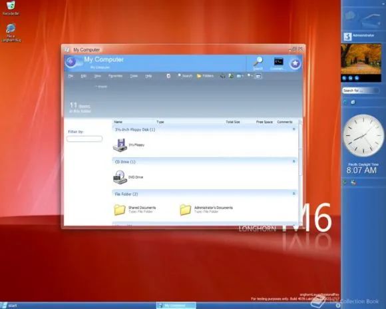This screenshot has height=309, width=386.
Task: Open the Start menu
Action: tap(9, 306)
